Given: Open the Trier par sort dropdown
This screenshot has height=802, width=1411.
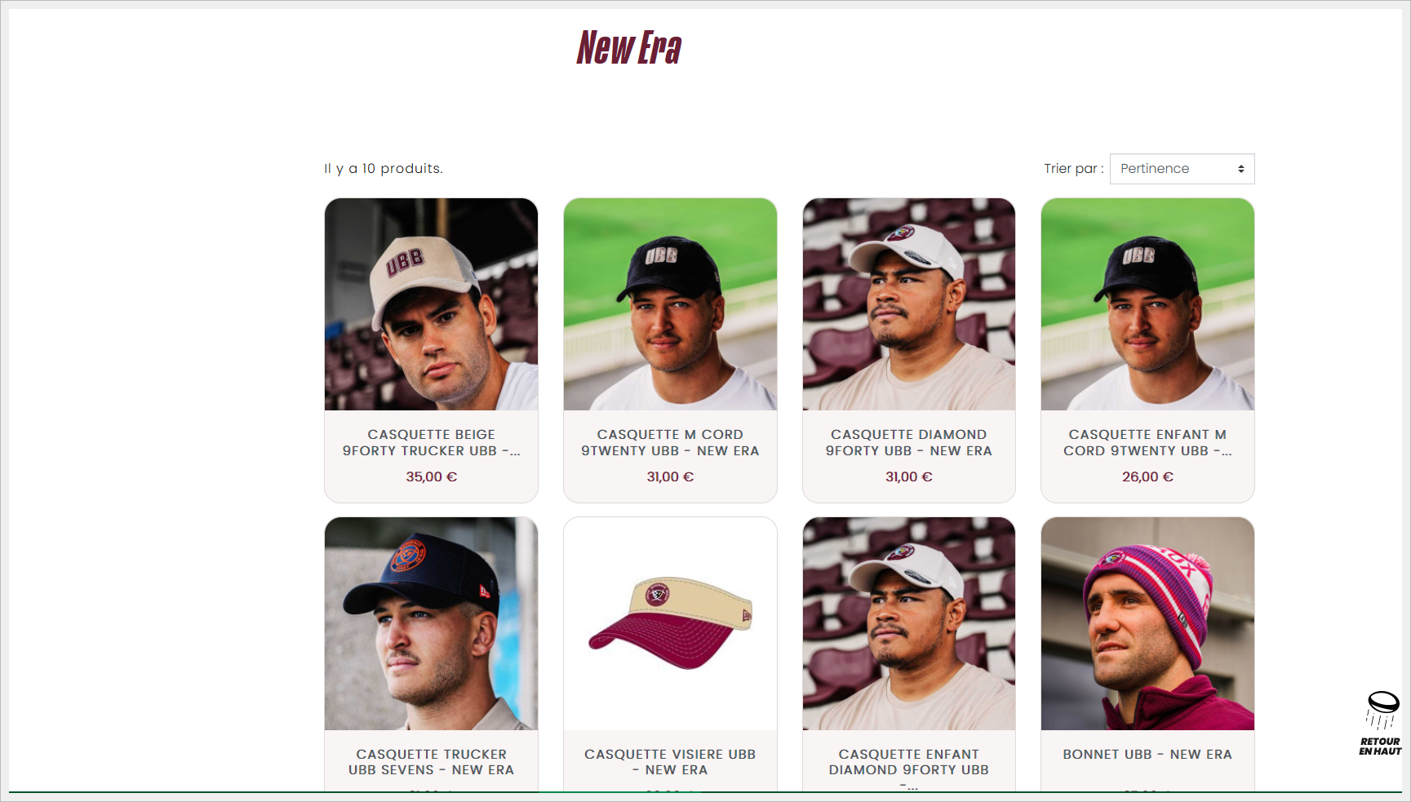Looking at the screenshot, I should tap(1182, 169).
